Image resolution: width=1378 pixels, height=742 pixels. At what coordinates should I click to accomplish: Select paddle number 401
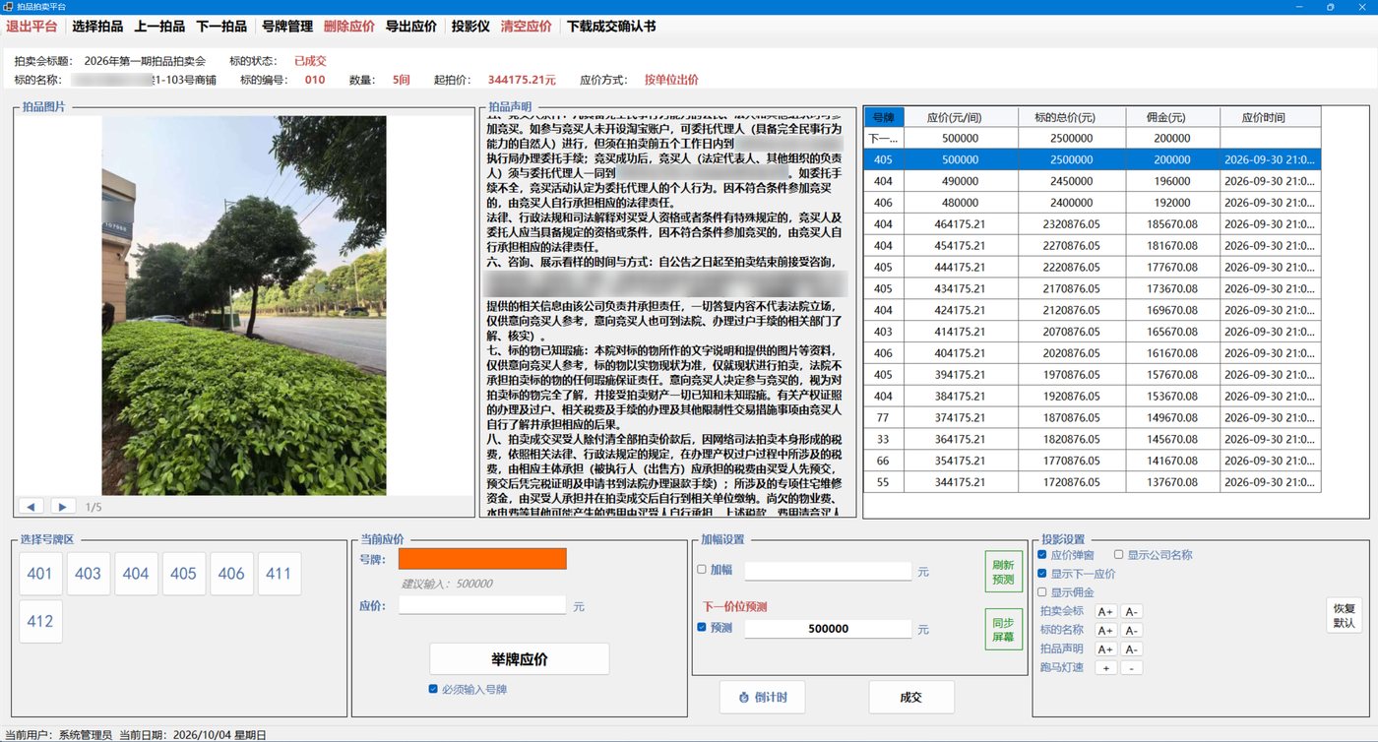(x=40, y=574)
